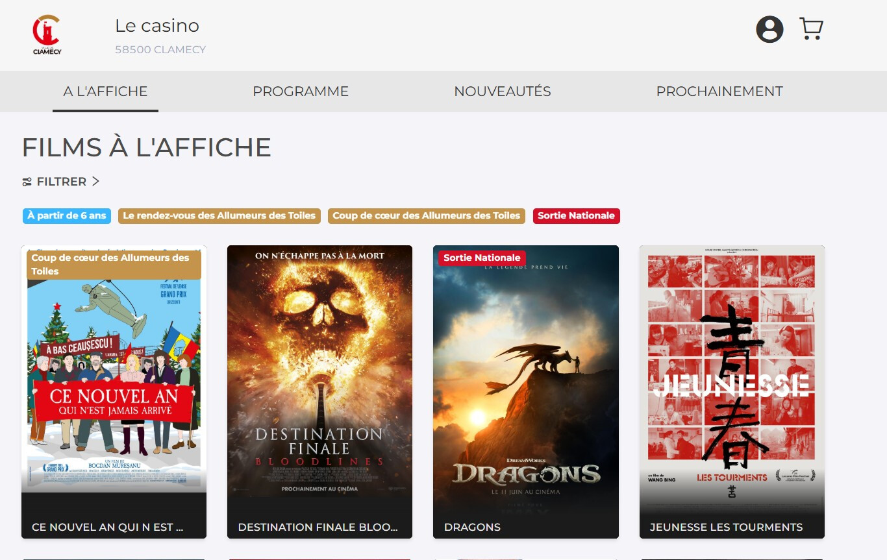887x560 pixels.
Task: Go to the NOUVEAUTÉS tab
Action: click(502, 91)
